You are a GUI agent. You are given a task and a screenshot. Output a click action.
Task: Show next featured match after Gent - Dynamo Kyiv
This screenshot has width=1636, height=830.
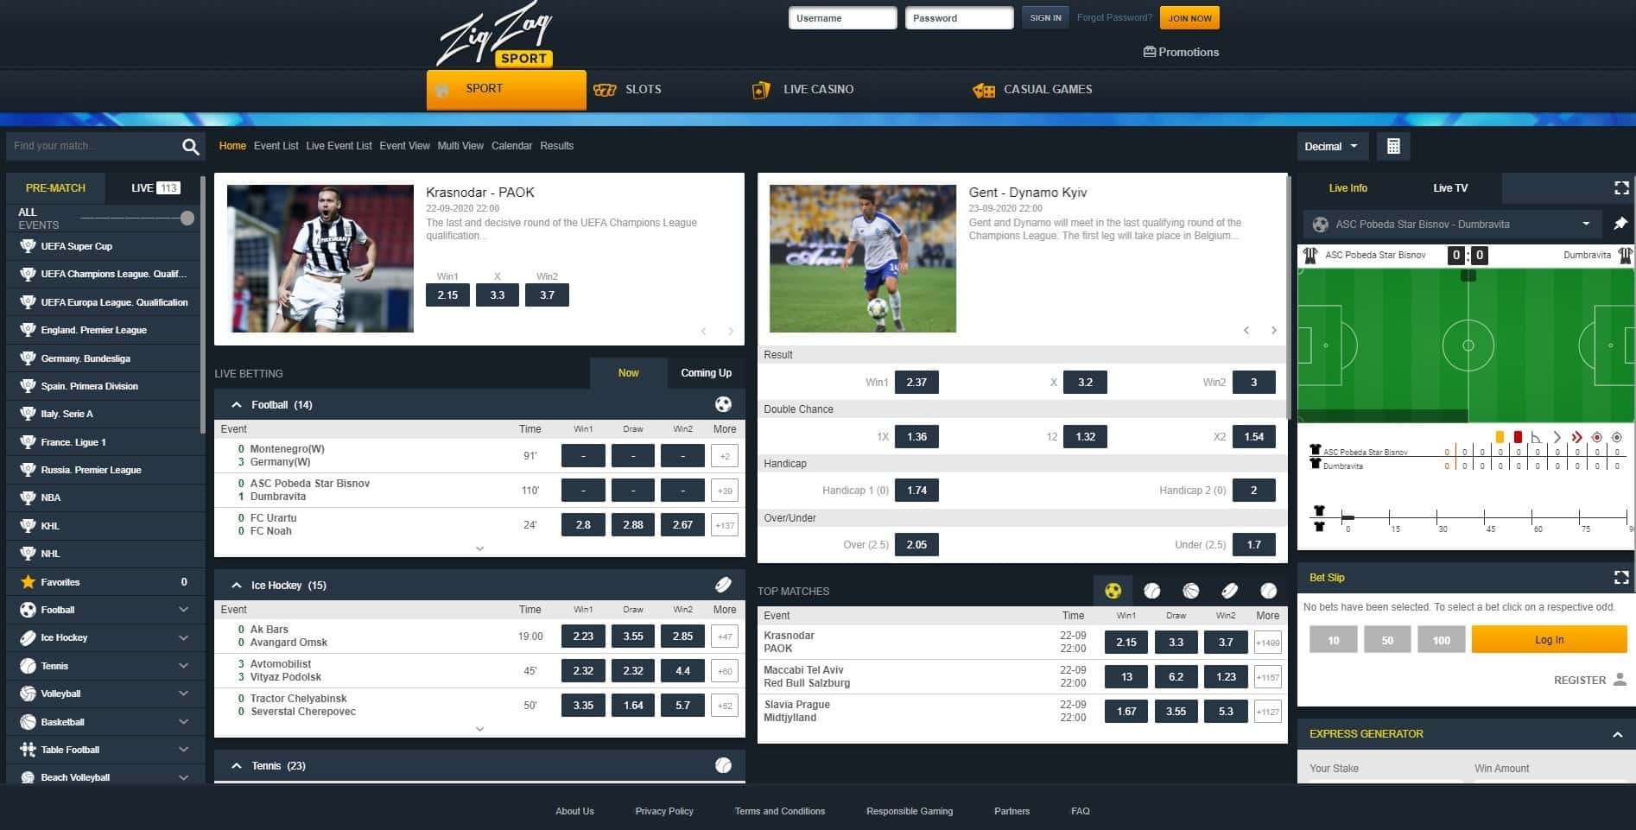1273,330
